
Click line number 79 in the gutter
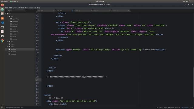(37, 80)
